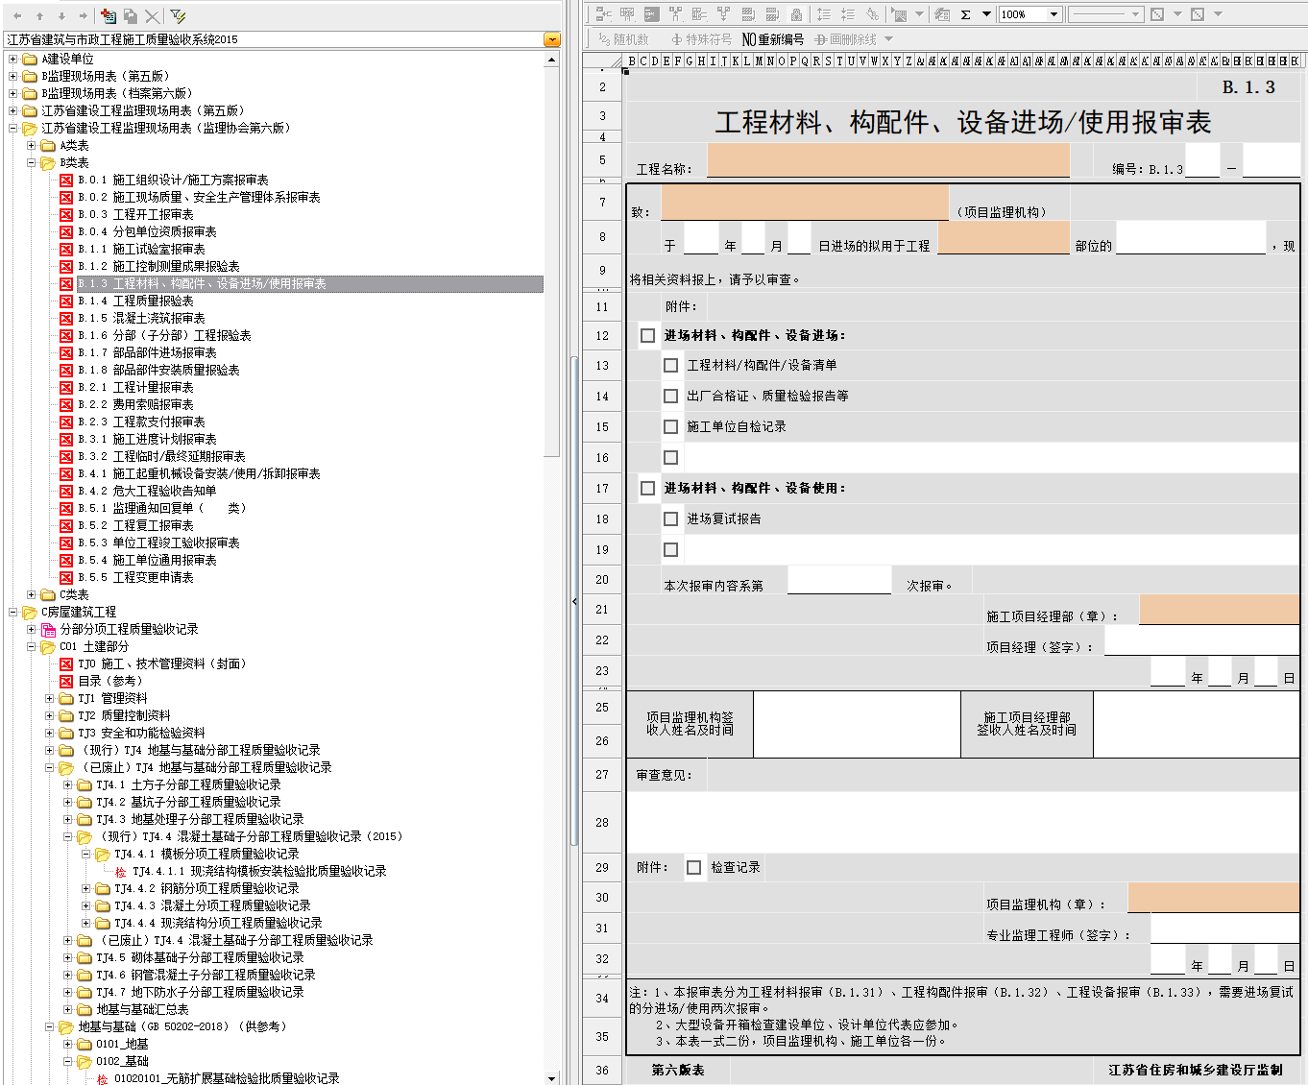Click the red 检 icon of 01020101_无筋扩展基础

pyautogui.click(x=103, y=1079)
